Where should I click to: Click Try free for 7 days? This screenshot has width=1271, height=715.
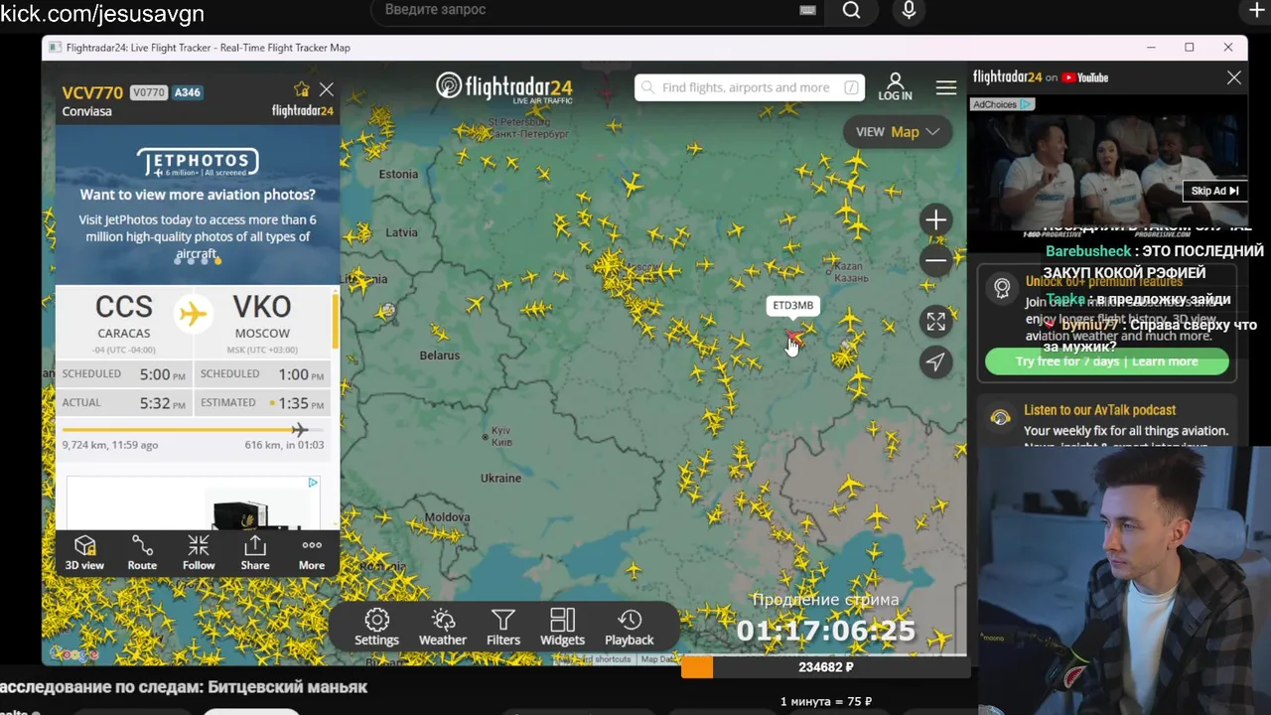(x=1107, y=361)
